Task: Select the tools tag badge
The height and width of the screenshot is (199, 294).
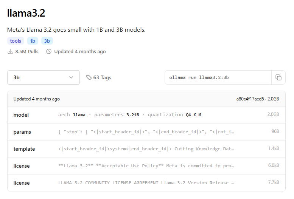Action: [x=16, y=41]
